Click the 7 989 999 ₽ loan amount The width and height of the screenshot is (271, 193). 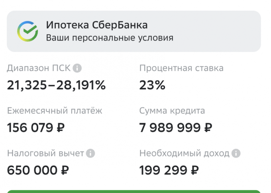(x=176, y=128)
